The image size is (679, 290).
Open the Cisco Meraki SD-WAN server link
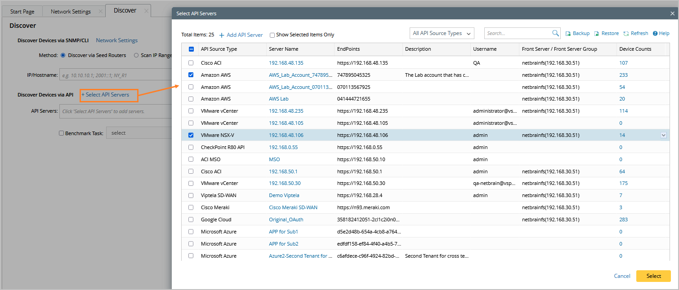(x=293, y=207)
